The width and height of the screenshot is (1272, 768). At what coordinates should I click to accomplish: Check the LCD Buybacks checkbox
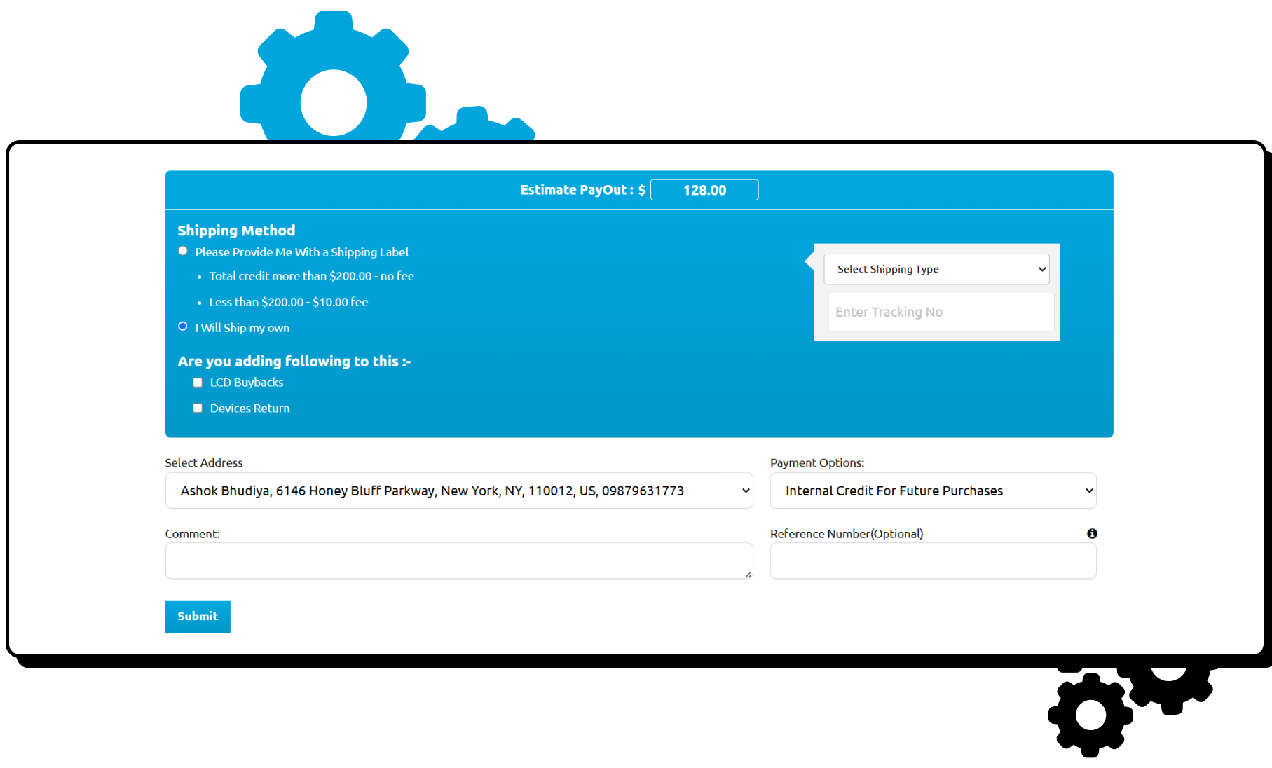click(197, 382)
